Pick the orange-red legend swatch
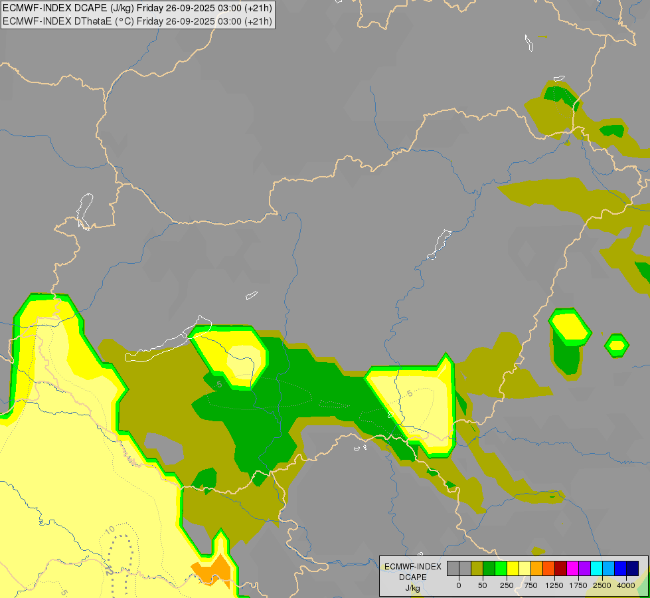The width and height of the screenshot is (650, 598). [x=549, y=569]
